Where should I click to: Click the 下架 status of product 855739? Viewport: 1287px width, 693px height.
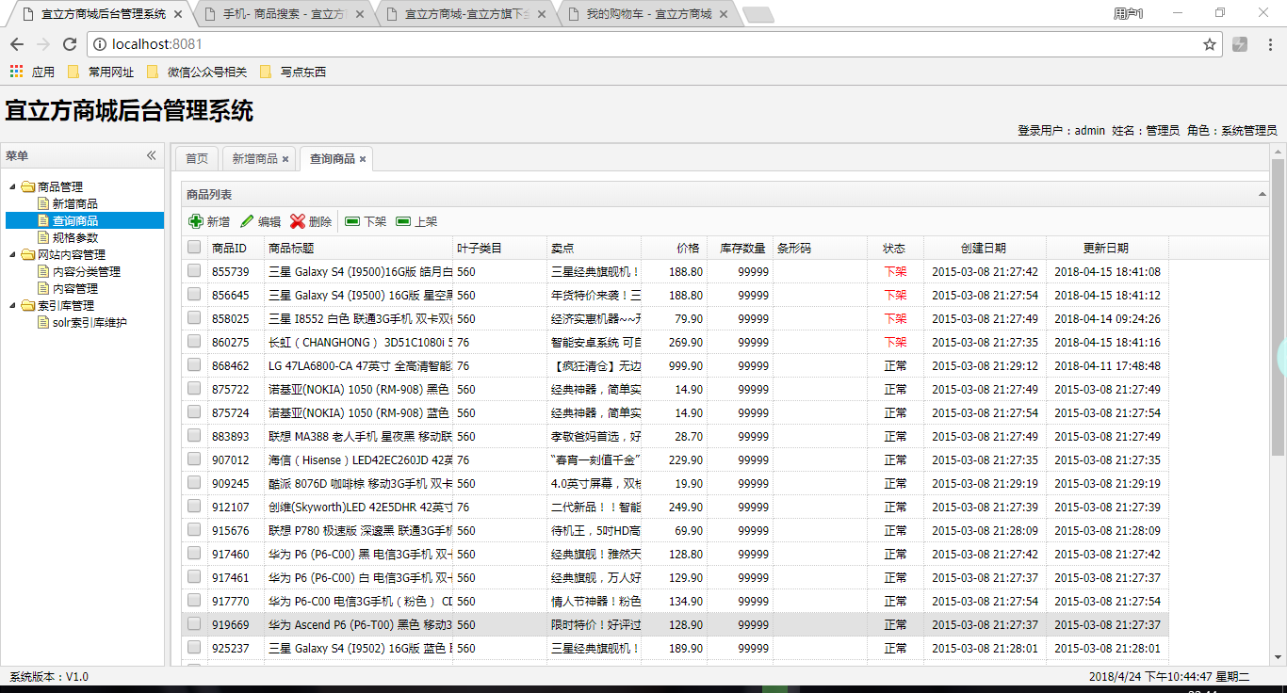[x=896, y=271]
